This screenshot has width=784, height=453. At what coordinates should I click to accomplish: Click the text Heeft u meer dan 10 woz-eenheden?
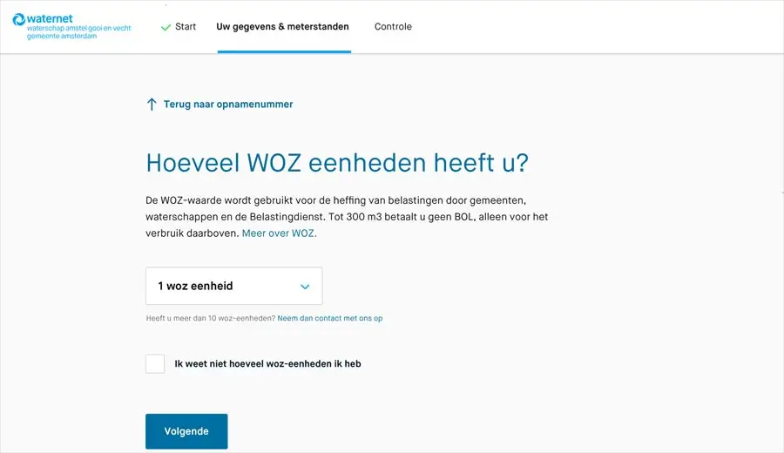(211, 318)
